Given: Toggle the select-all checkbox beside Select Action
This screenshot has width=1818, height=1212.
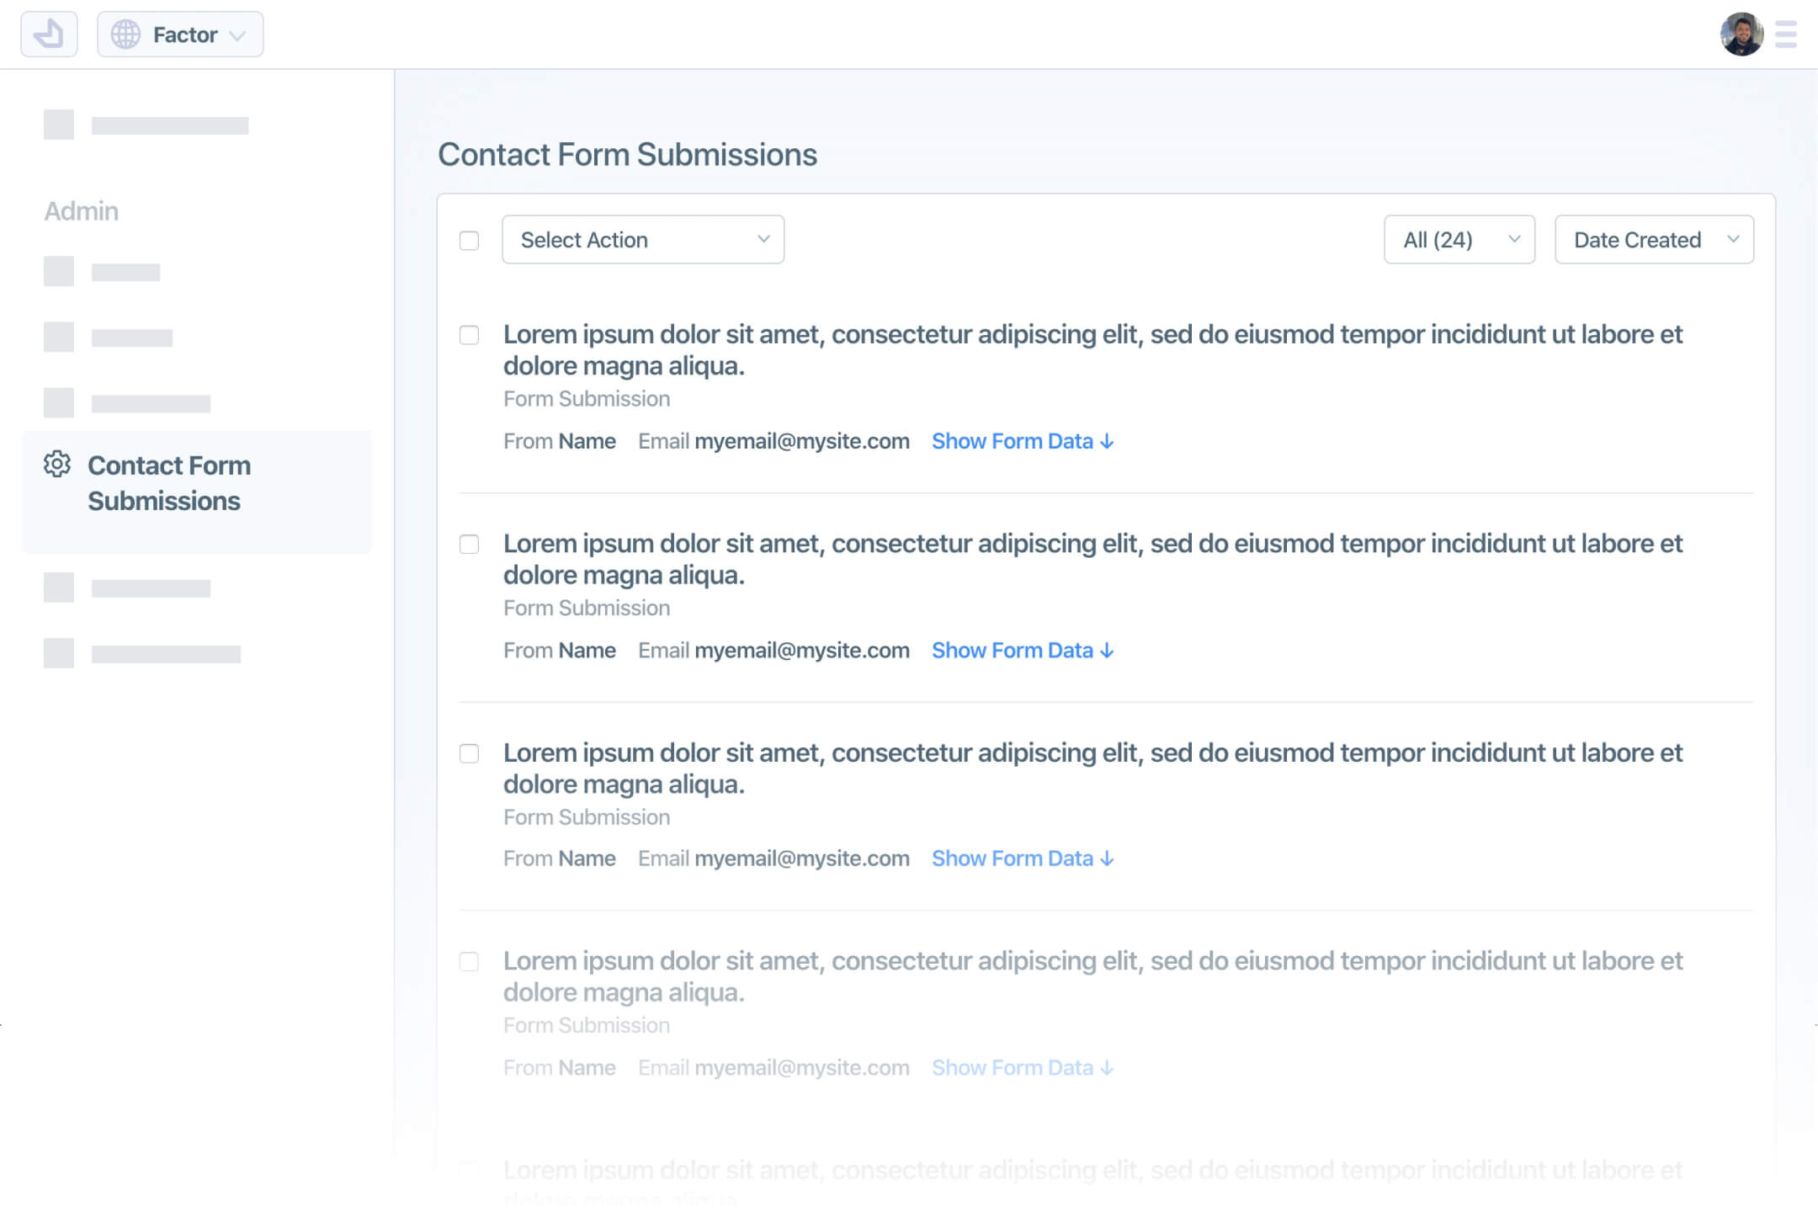Looking at the screenshot, I should coord(469,241).
